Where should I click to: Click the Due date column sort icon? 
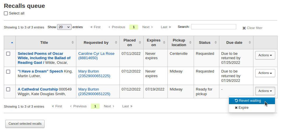pyautogui.click(x=250, y=43)
